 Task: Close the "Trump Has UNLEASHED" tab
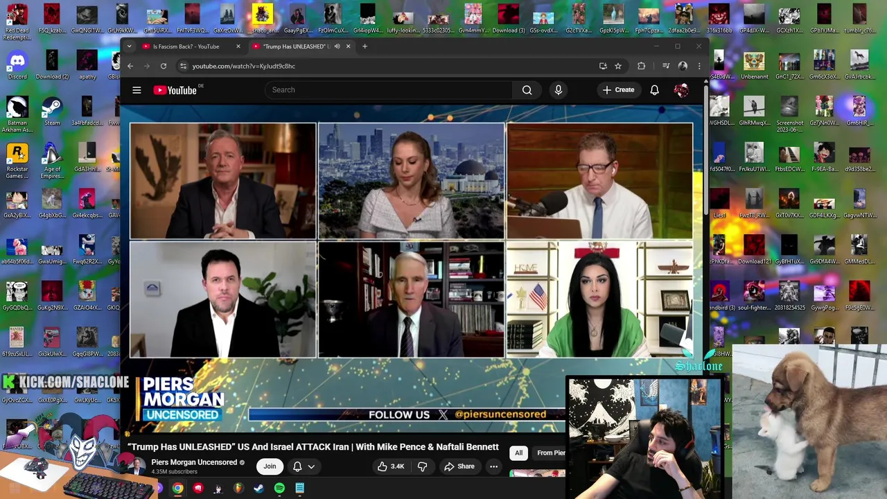coord(348,46)
